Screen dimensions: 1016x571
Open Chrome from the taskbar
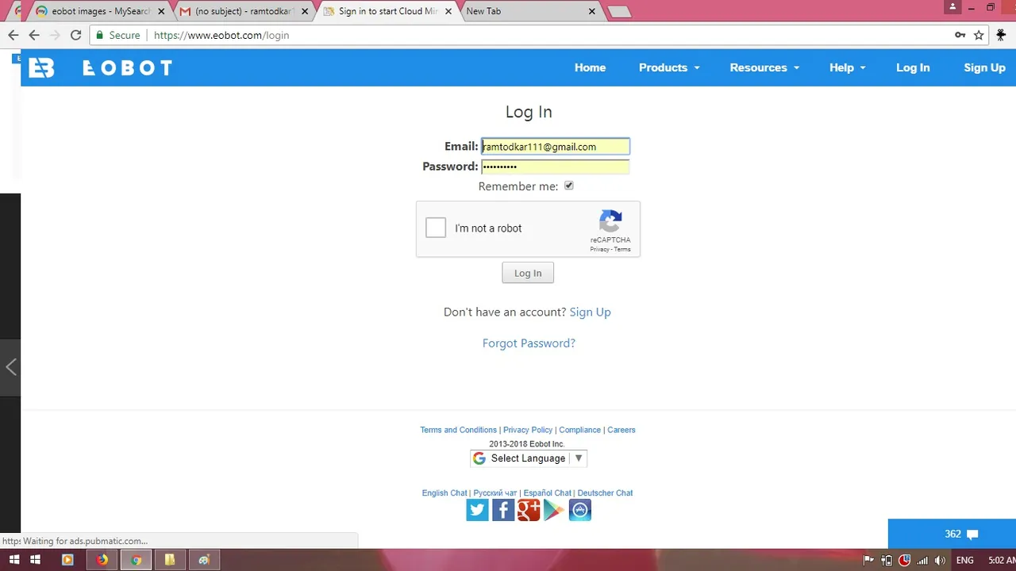pyautogui.click(x=137, y=560)
